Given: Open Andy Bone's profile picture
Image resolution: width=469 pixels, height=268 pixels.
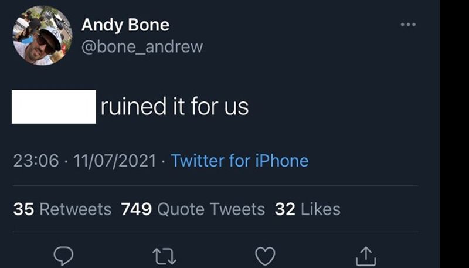Looking at the screenshot, I should pos(42,36).
